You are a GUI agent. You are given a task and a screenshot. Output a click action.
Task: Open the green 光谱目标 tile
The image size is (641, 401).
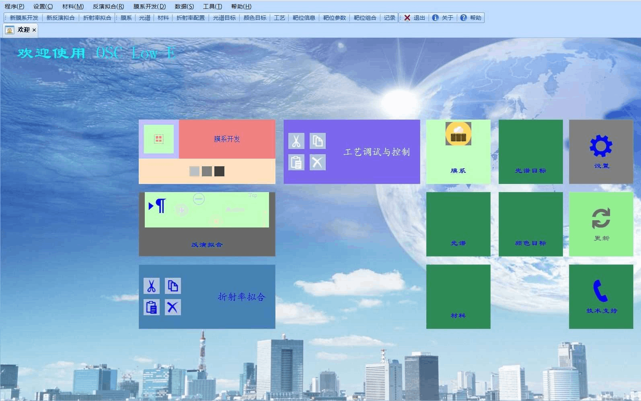[x=530, y=152]
